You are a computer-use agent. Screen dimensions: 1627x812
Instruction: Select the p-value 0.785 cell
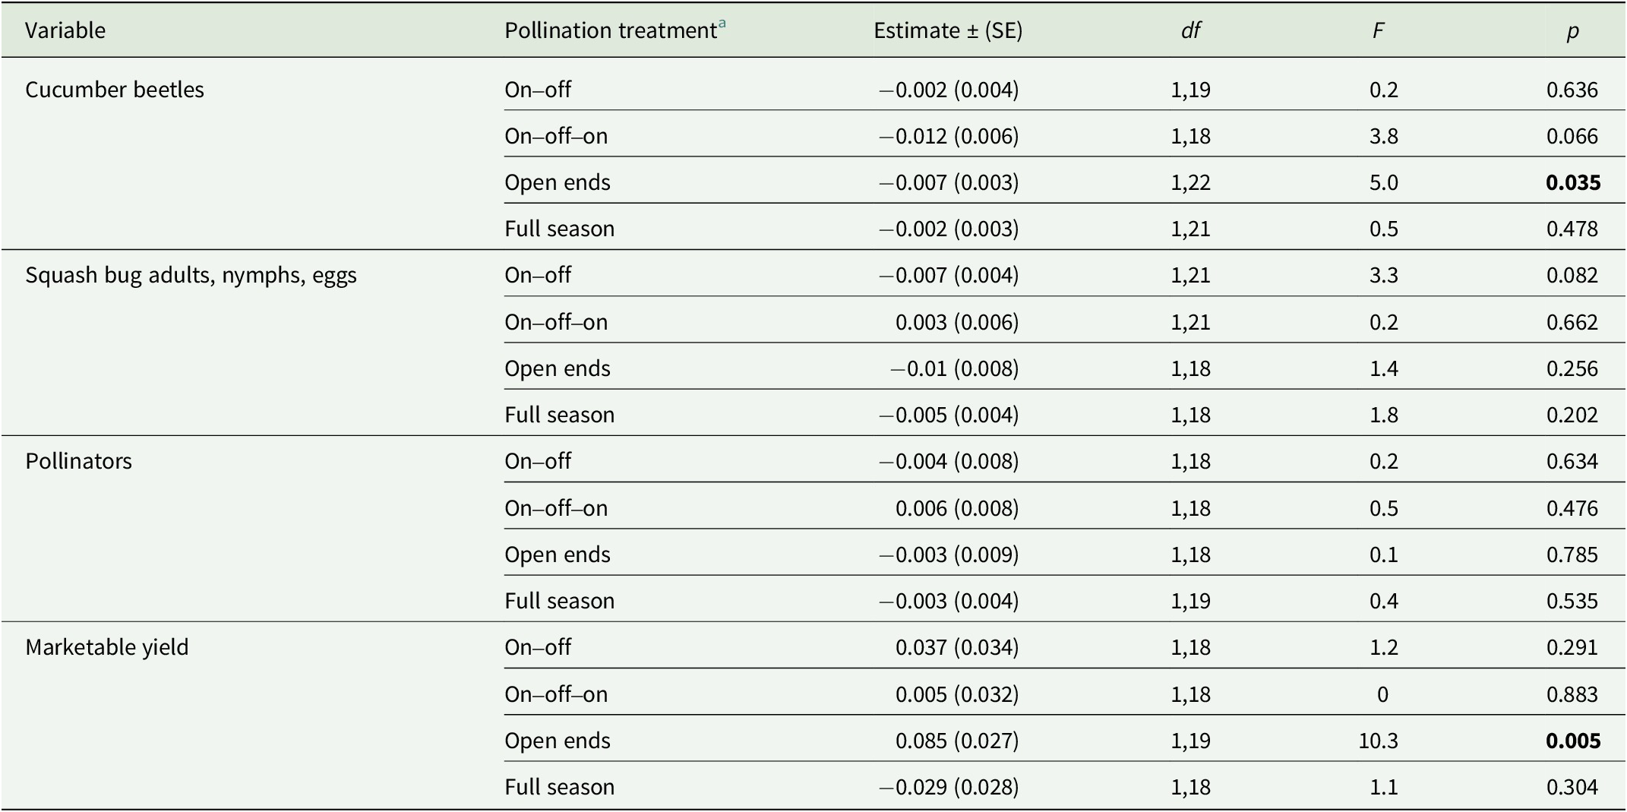1572,554
